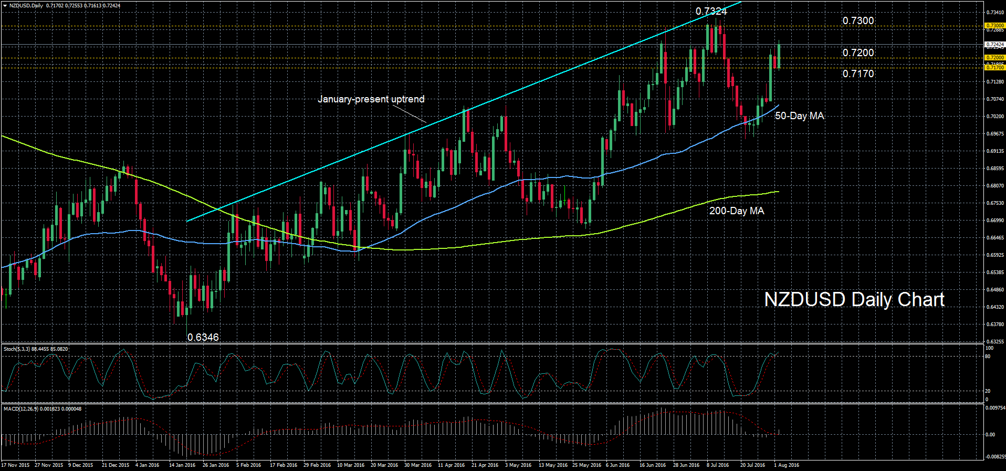Viewport: 1006px width, 471px height.
Task: Click the '50-Day MA' label
Action: (800, 116)
